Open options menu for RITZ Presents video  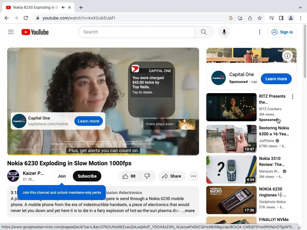click(x=293, y=97)
